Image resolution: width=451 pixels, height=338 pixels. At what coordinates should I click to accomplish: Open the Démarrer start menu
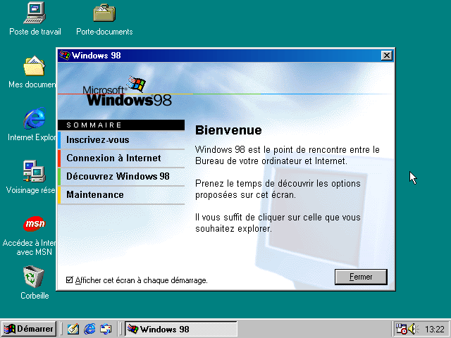pos(29,329)
